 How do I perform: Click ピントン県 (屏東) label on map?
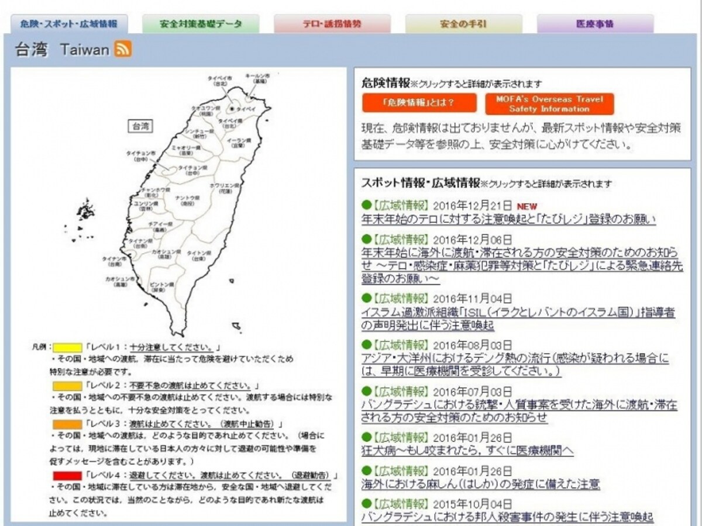161,287
